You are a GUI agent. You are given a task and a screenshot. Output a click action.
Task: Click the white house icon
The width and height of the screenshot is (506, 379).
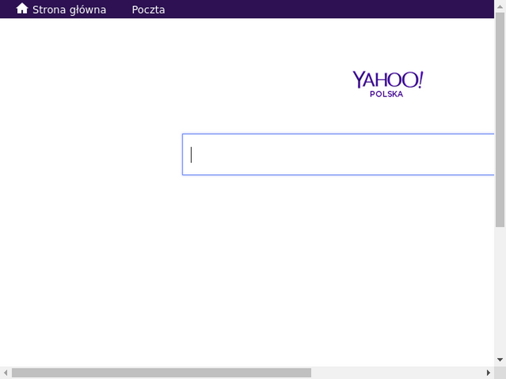click(22, 8)
